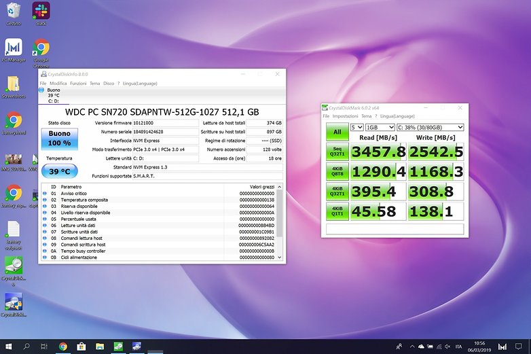Click the firmware version field 10121000
Image resolution: width=531 pixels, height=354 pixels.
point(165,123)
